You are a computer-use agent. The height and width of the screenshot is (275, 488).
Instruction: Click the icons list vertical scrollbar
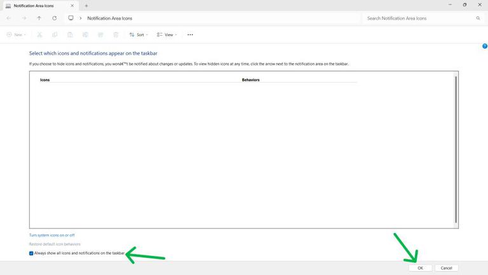(456, 150)
